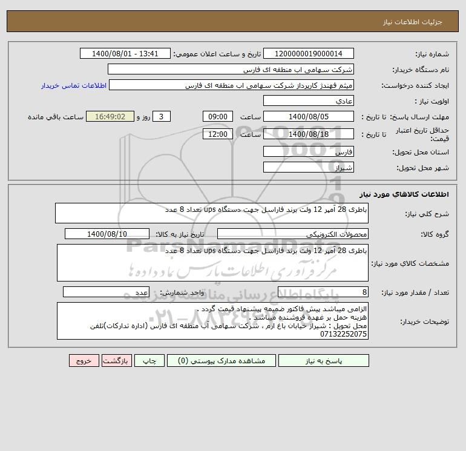Viewport: 466px width, 451px height.
Task: Click the چاپ print button
Action: (149, 361)
